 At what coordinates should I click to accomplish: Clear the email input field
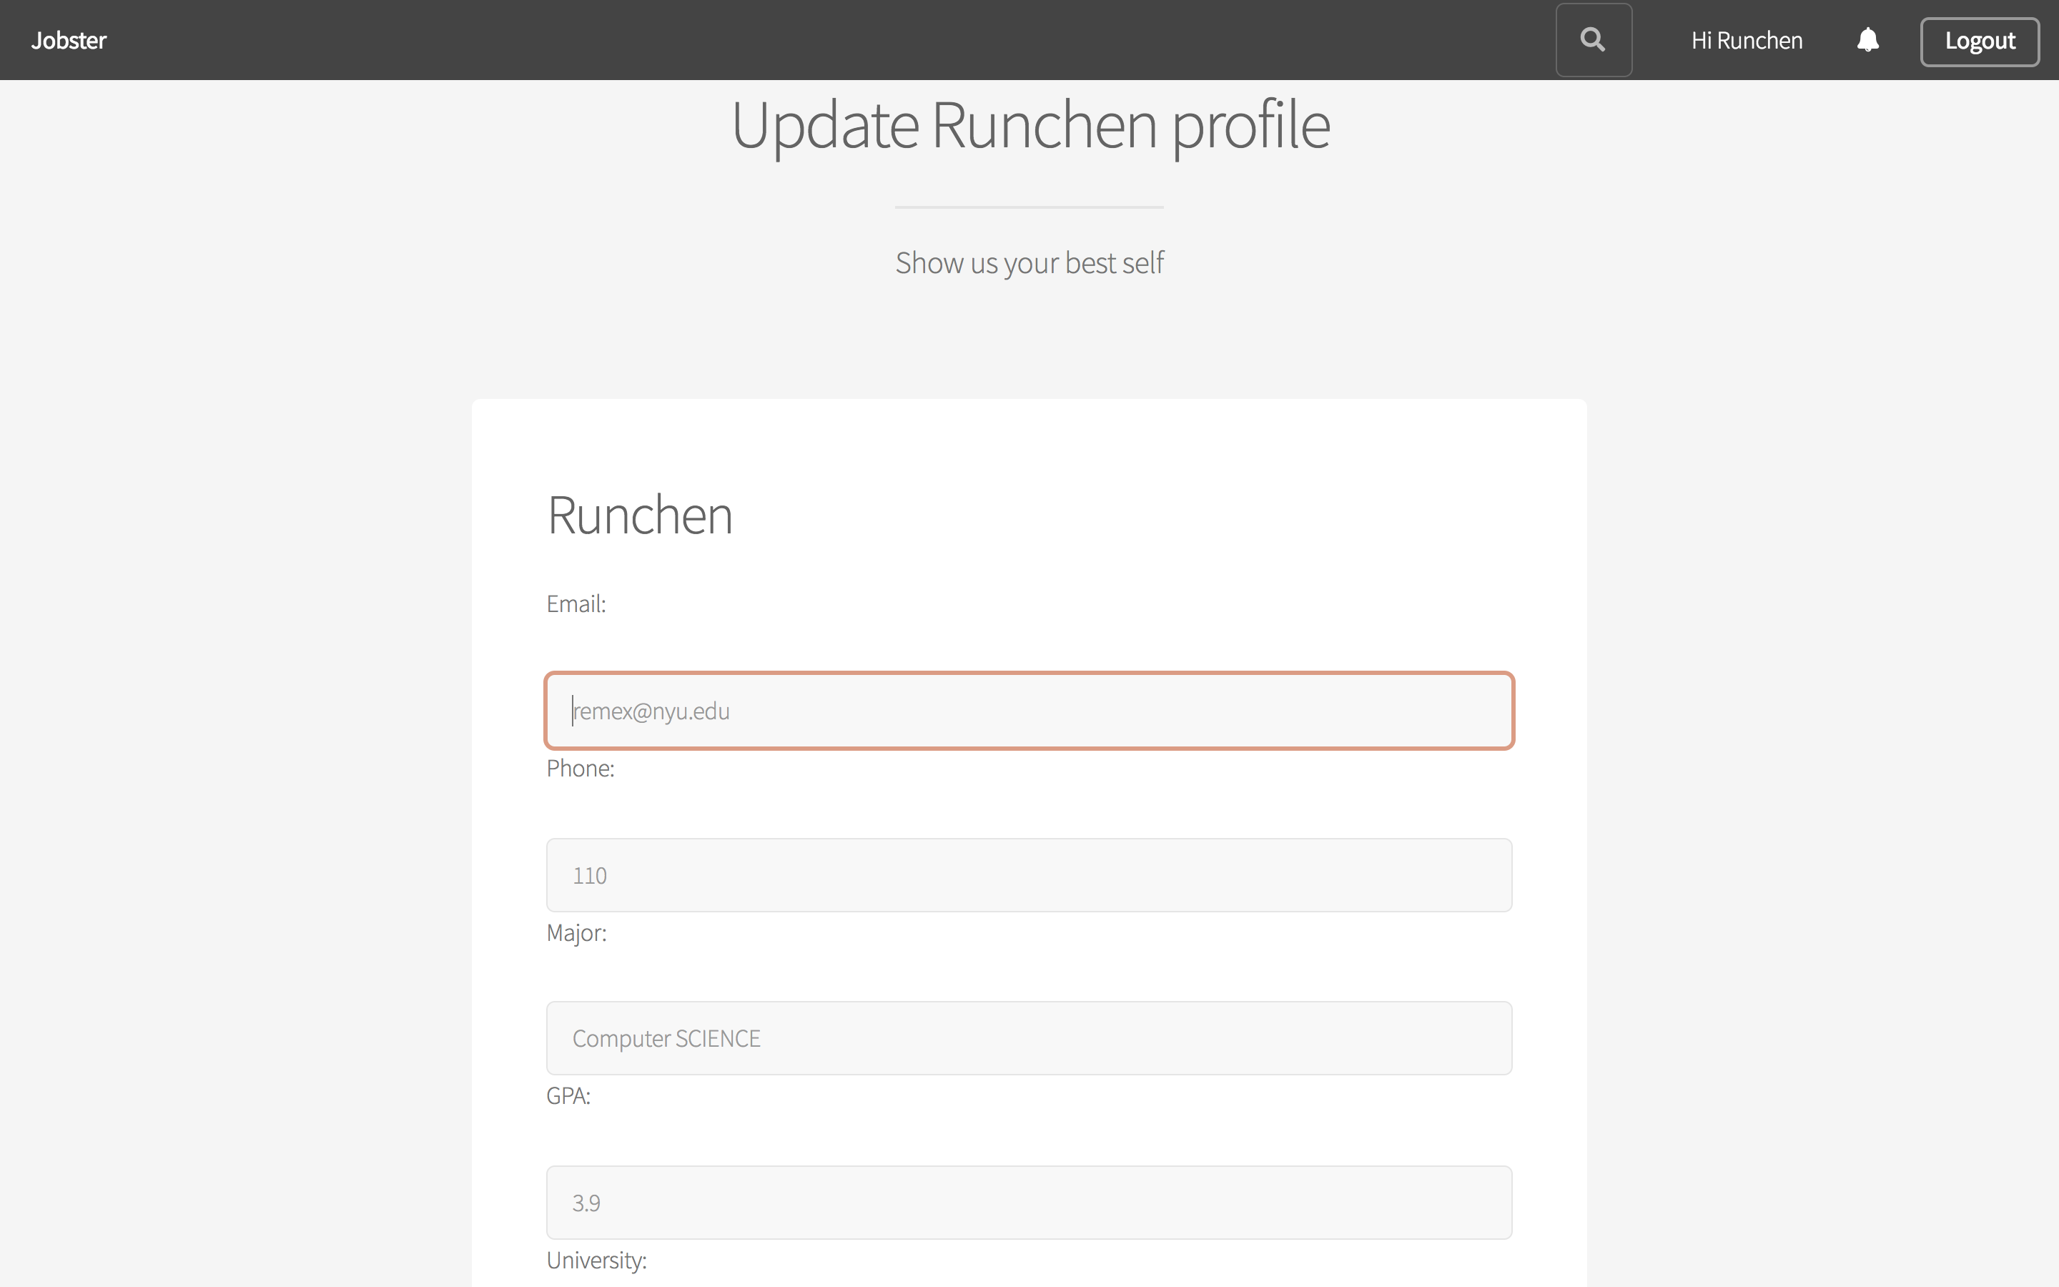pyautogui.click(x=1029, y=710)
